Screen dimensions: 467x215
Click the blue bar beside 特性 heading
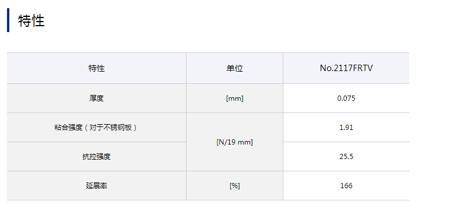click(8, 20)
